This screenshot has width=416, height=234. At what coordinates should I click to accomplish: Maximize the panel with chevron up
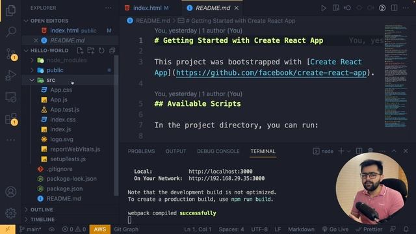point(394,151)
